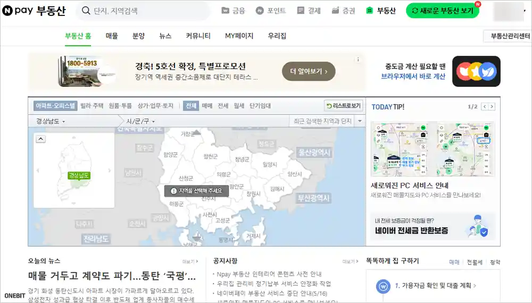This screenshot has height=303, width=532.
Task: Select 부동산 홈 tab
Action: 78,36
